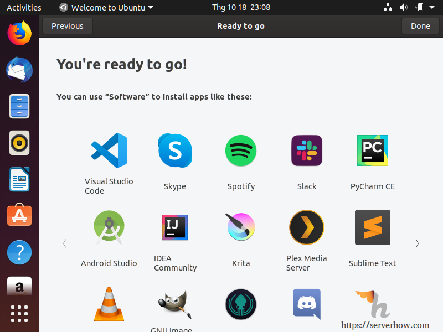Click the volume speaker icon
Image resolution: width=443 pixels, height=332 pixels.
(404, 7)
